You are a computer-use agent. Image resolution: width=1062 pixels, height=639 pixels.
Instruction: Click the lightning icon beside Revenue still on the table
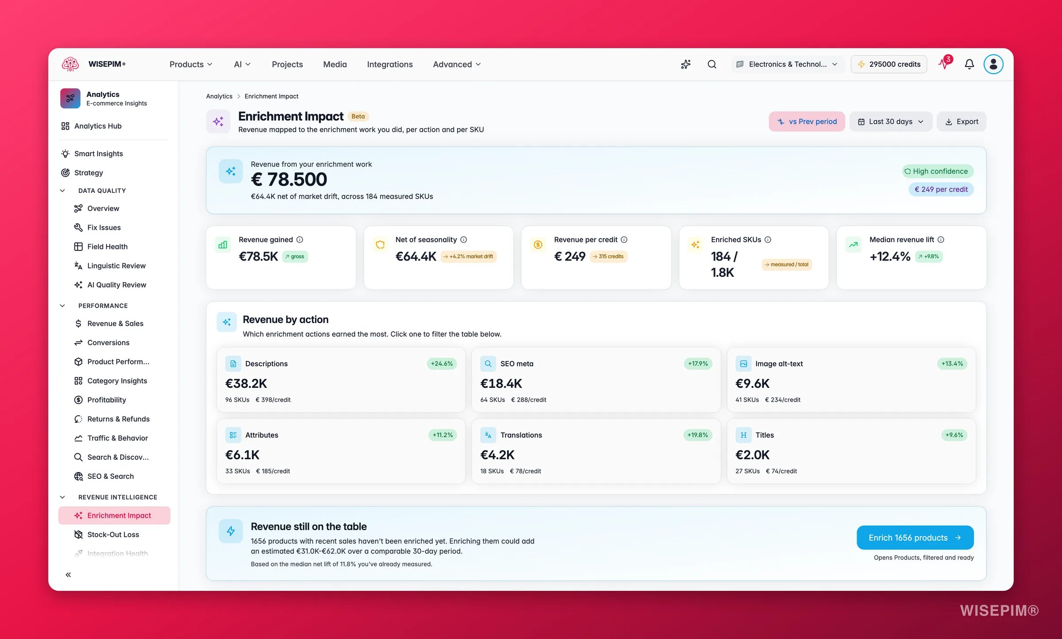[231, 531]
